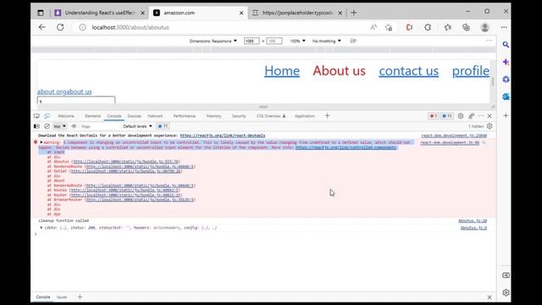Open the read aloud icon in address bar
Screen dimensions: 542x305
tap(373, 27)
